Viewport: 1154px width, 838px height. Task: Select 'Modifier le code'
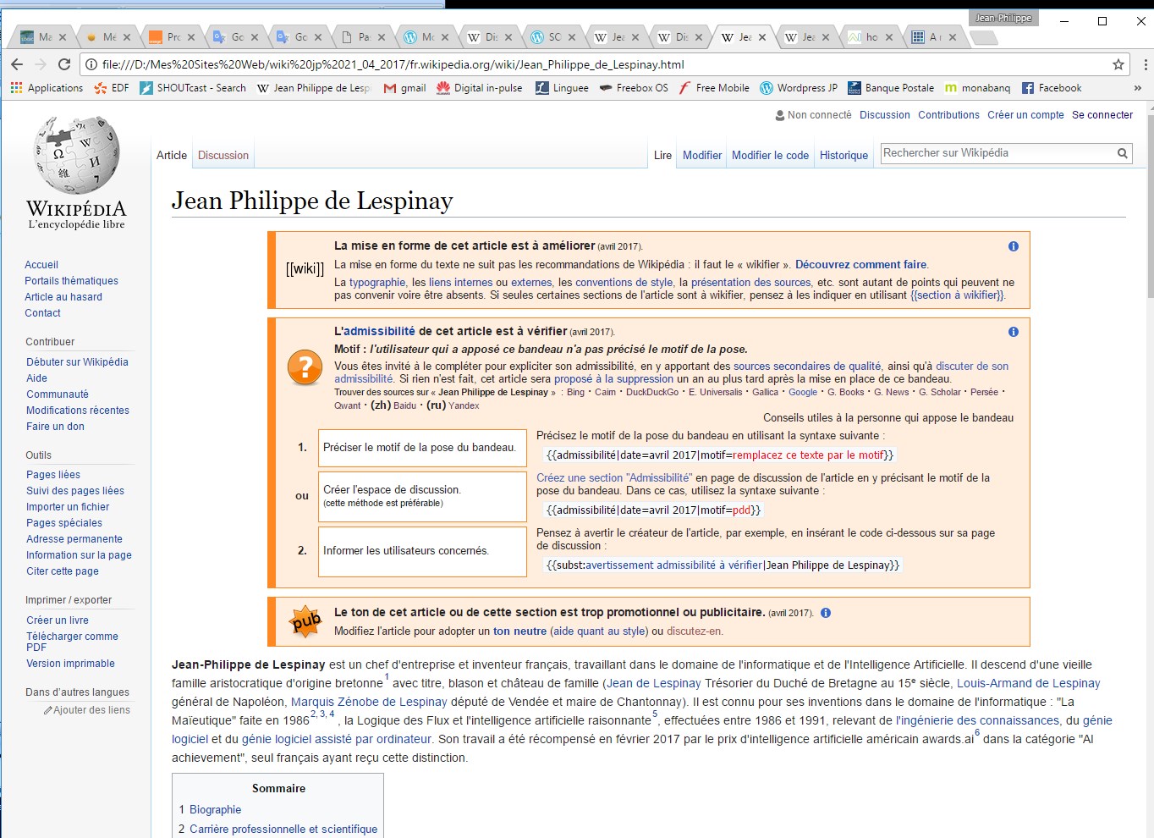(770, 155)
